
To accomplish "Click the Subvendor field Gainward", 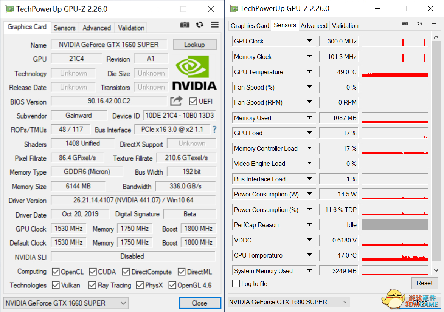I will tap(79, 116).
